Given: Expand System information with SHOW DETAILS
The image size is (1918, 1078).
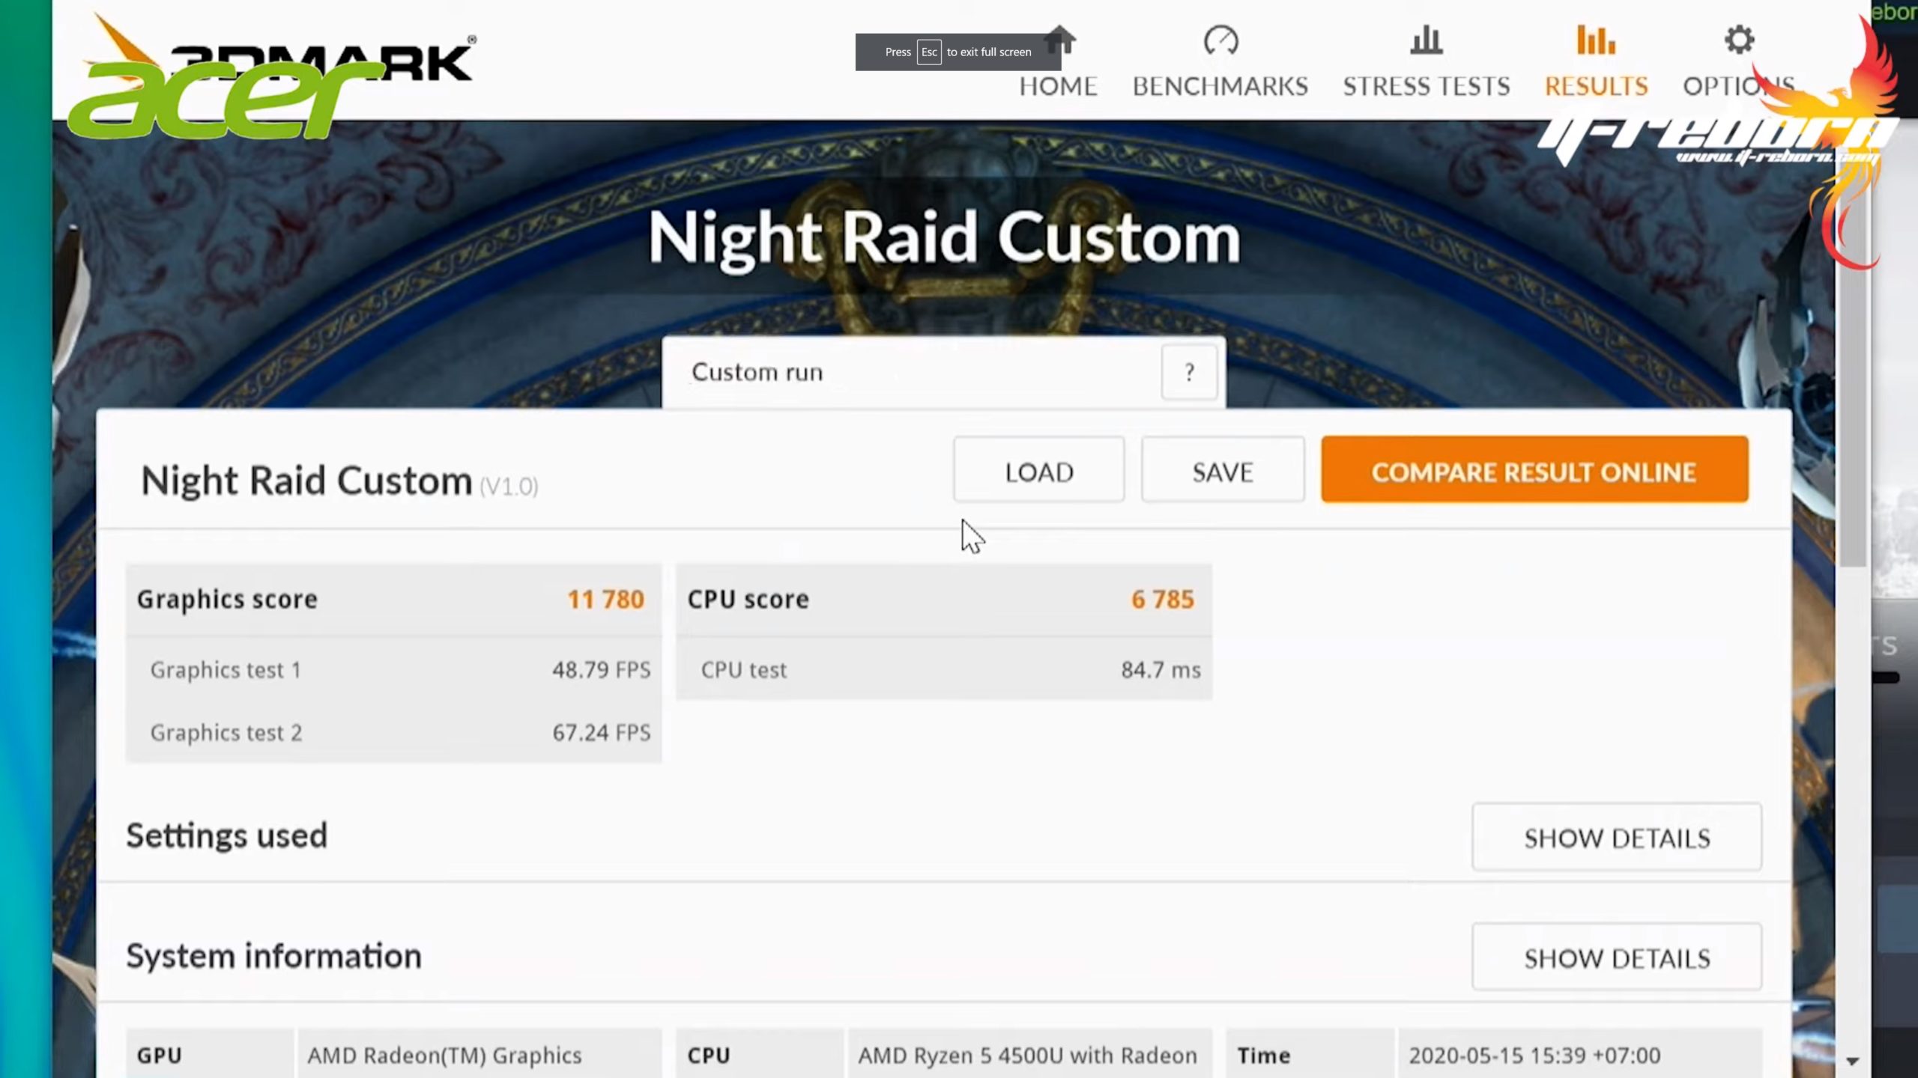Looking at the screenshot, I should [1616, 957].
